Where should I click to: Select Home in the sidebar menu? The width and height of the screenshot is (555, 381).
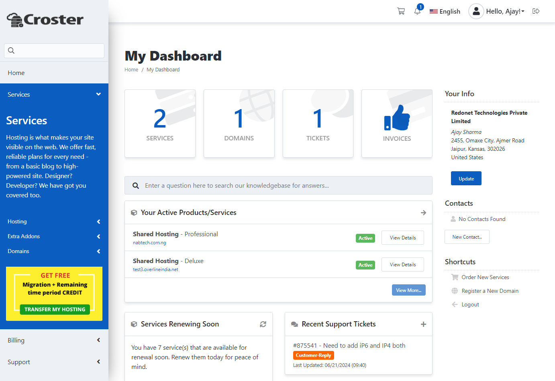(x=16, y=73)
